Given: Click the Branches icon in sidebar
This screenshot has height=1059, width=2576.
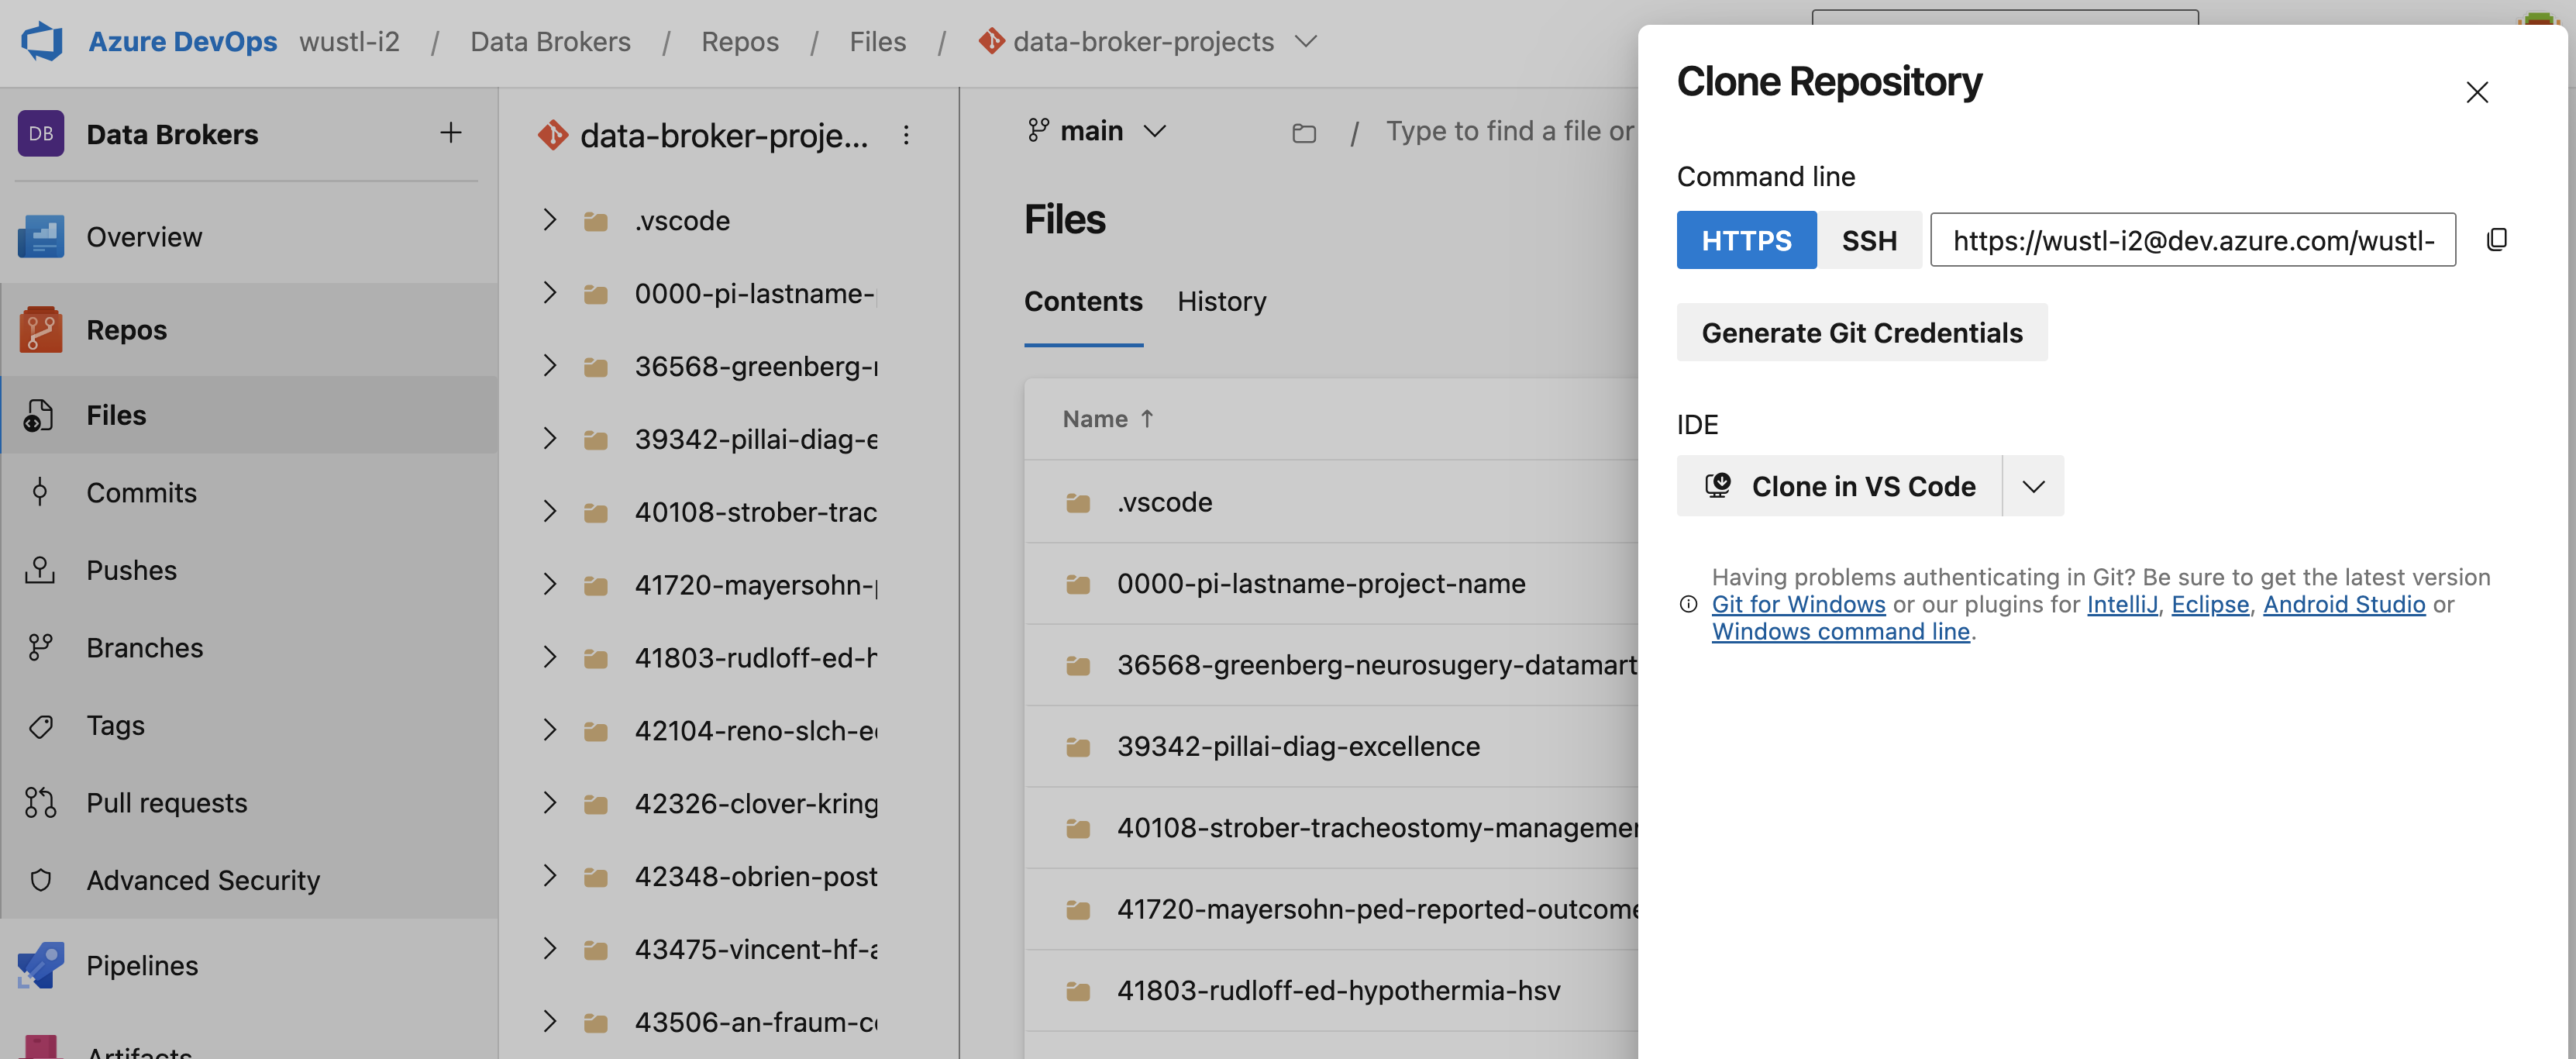Looking at the screenshot, I should (x=40, y=647).
